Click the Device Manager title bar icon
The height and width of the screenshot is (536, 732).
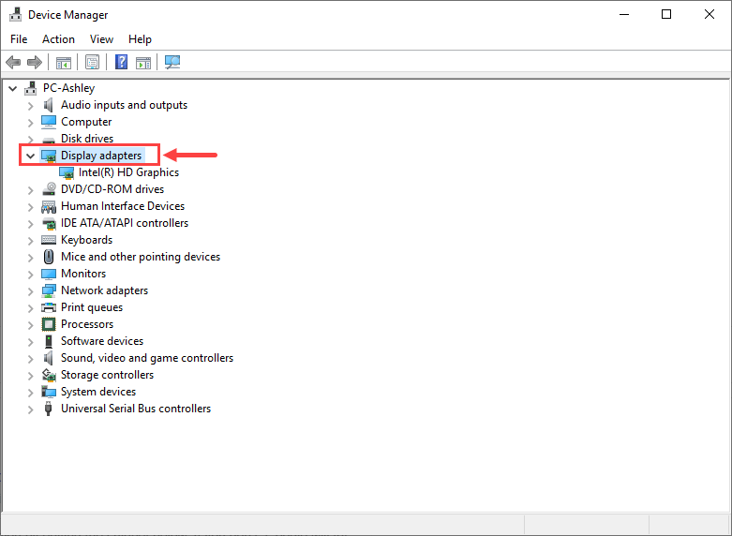[x=15, y=14]
